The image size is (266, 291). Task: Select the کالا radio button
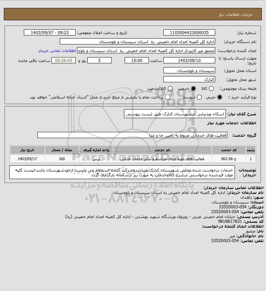211,89
